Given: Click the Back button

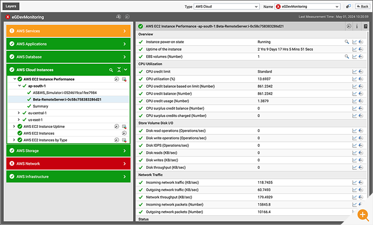Looking at the screenshot, I should tap(363, 6).
